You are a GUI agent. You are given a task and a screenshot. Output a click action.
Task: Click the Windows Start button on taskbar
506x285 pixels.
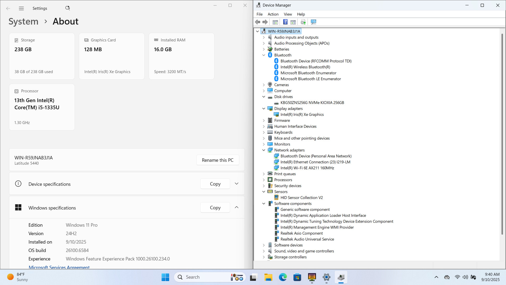tap(165, 277)
